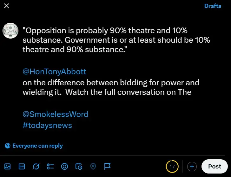Click the flag icon in toolbar
231x177 pixels.
[x=107, y=166]
